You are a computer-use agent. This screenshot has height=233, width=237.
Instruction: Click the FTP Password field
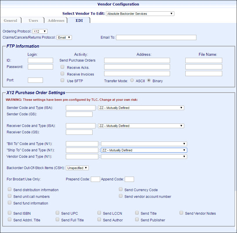pos(40,67)
